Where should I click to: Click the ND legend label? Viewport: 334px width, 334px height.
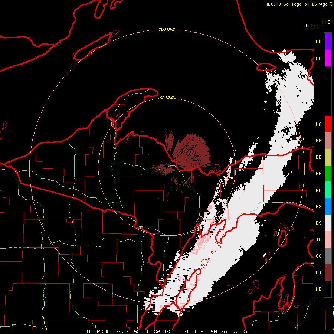click(x=318, y=289)
